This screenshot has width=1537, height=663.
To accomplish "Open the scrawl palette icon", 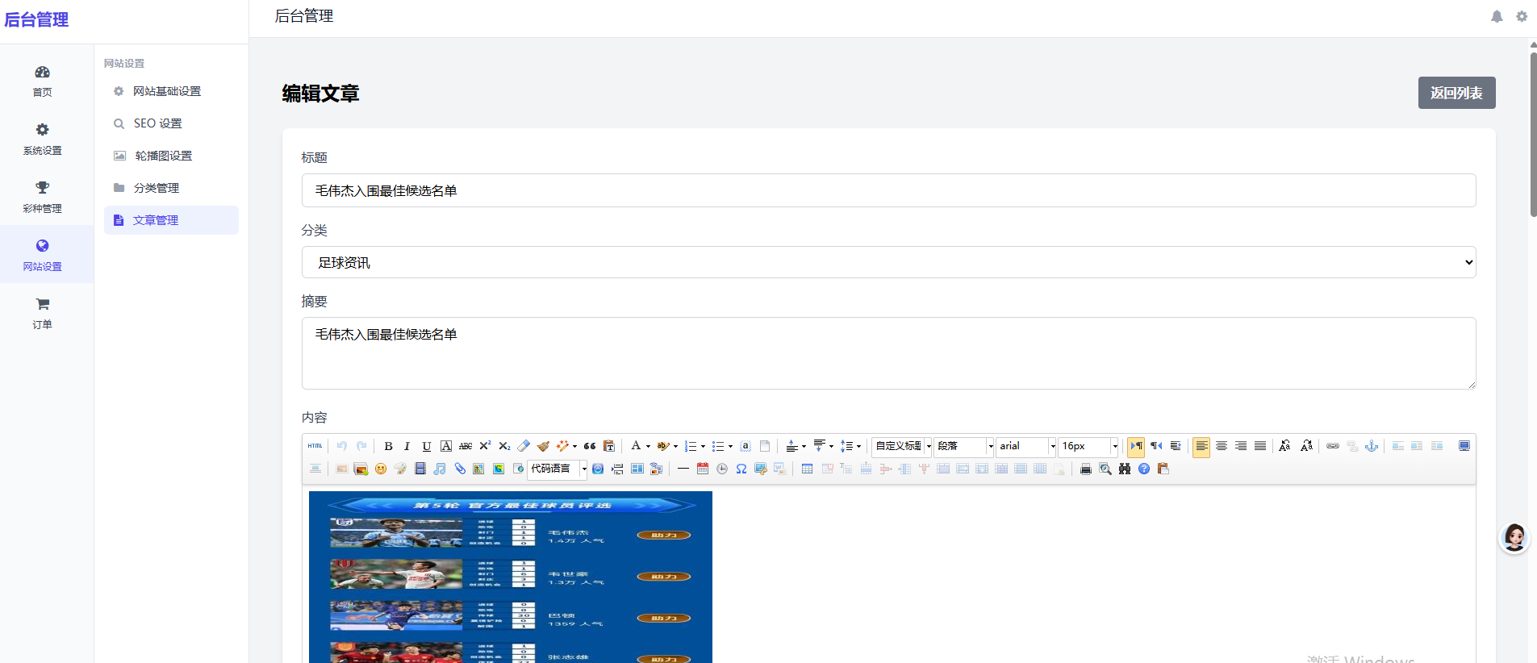I will 400,469.
